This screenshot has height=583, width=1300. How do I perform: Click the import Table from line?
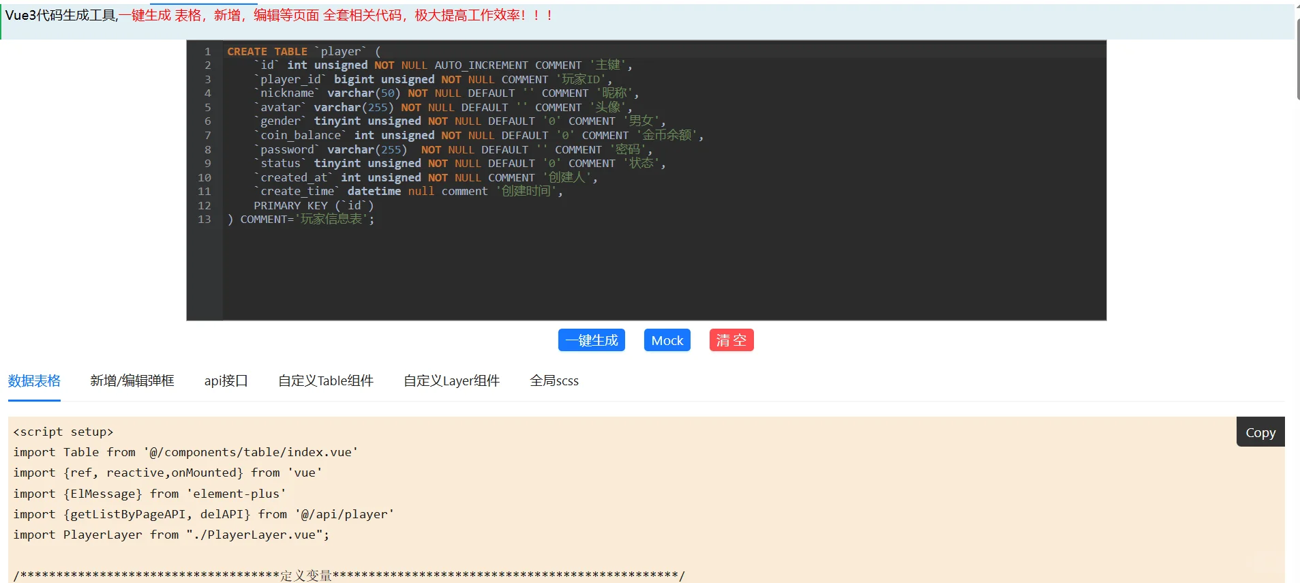pos(185,452)
